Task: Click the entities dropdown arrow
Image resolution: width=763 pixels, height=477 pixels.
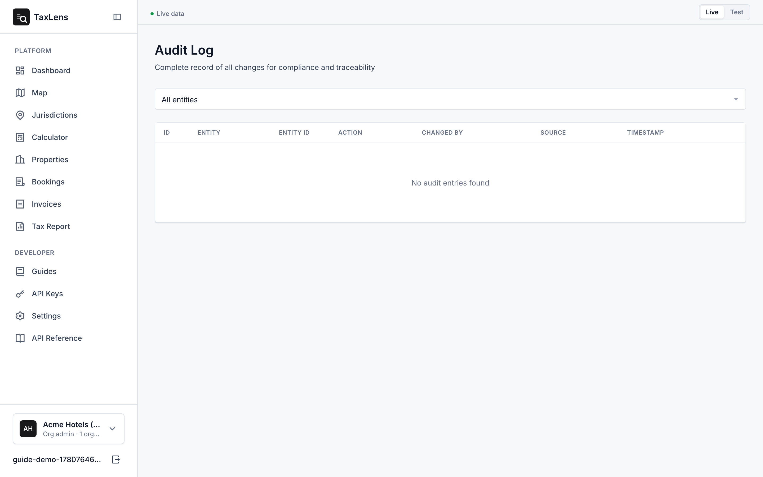Action: (735, 99)
